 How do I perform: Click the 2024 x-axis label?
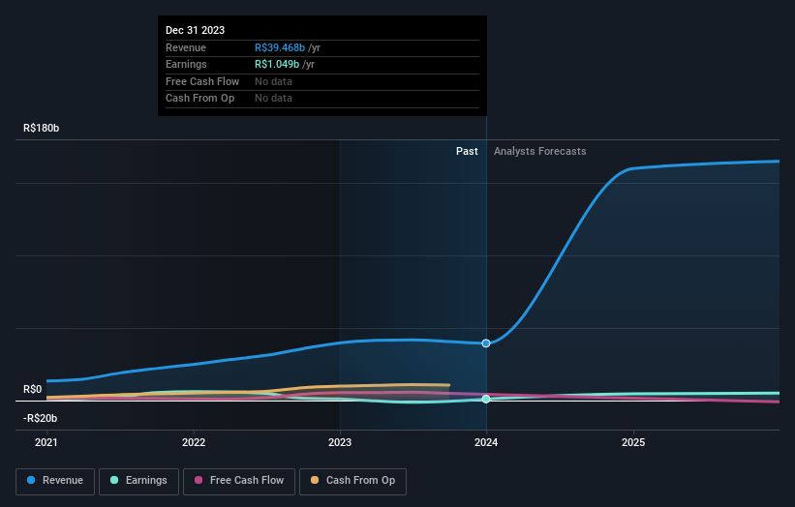(x=486, y=443)
